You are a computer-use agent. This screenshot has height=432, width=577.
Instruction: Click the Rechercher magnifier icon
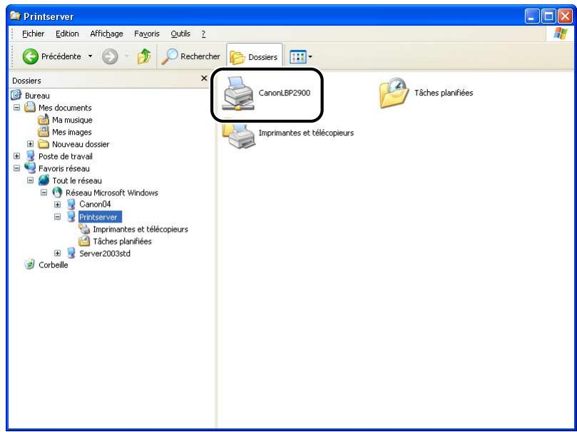pos(169,56)
